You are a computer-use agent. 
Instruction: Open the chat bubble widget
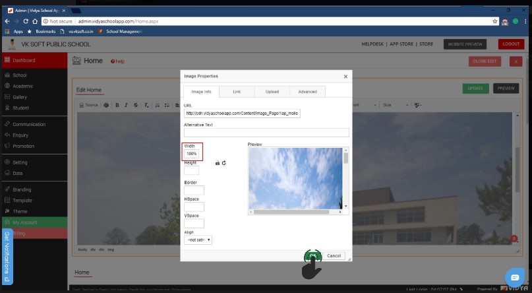[x=515, y=278]
